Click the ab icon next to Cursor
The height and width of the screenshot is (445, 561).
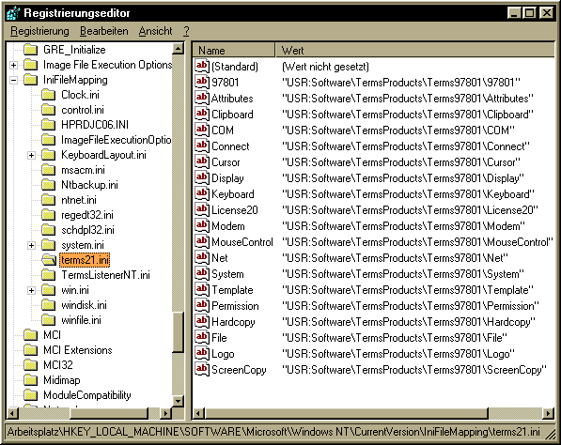(202, 161)
